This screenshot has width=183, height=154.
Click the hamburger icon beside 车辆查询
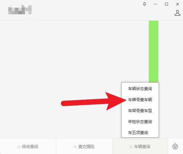pyautogui.click(x=131, y=147)
